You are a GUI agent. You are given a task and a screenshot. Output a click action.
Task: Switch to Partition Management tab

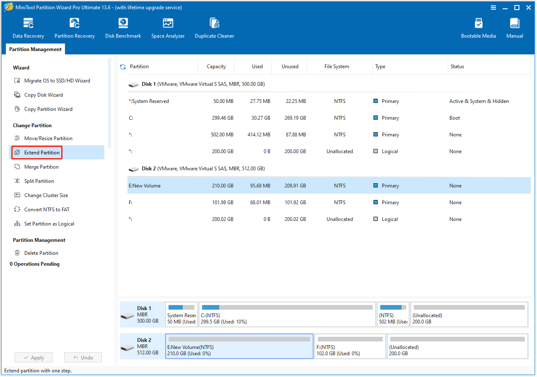pyautogui.click(x=36, y=49)
